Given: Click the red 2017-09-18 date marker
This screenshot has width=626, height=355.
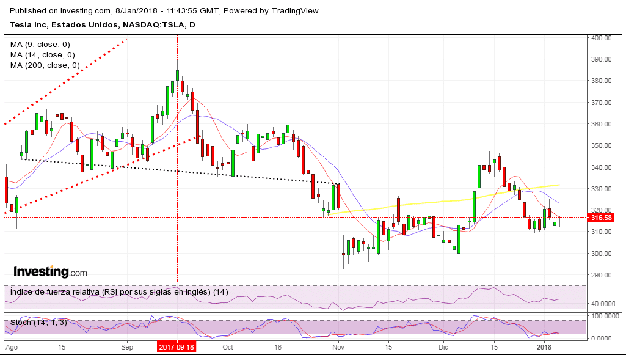Looking at the screenshot, I should [x=177, y=347].
